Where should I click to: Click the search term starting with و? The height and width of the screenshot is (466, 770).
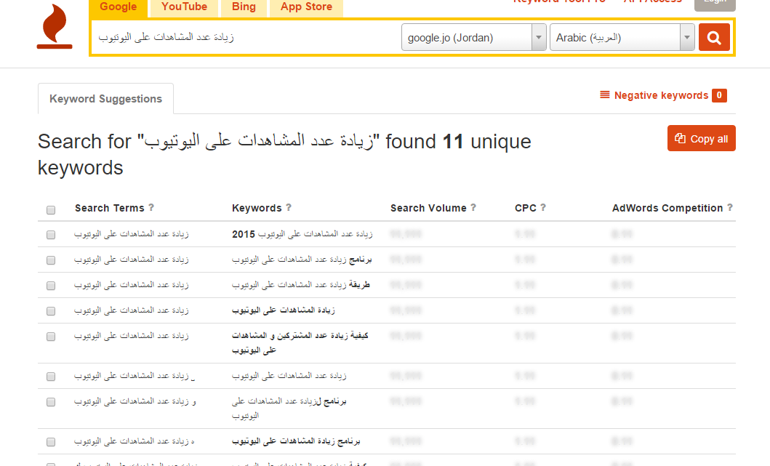(135, 402)
